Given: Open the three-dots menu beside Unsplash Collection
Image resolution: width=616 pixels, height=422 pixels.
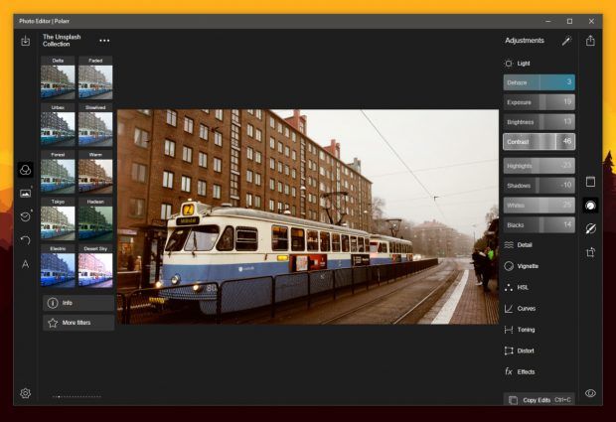Looking at the screenshot, I should coord(104,41).
